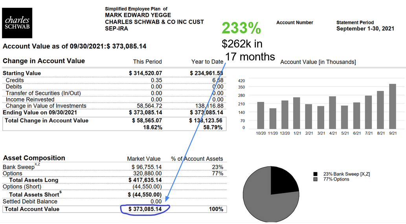Click the 77% Options legend label

pos(336,179)
